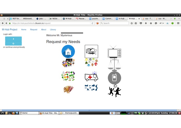Open the M-Hub Project brand link
The width and height of the screenshot is (181, 128).
[10, 30]
